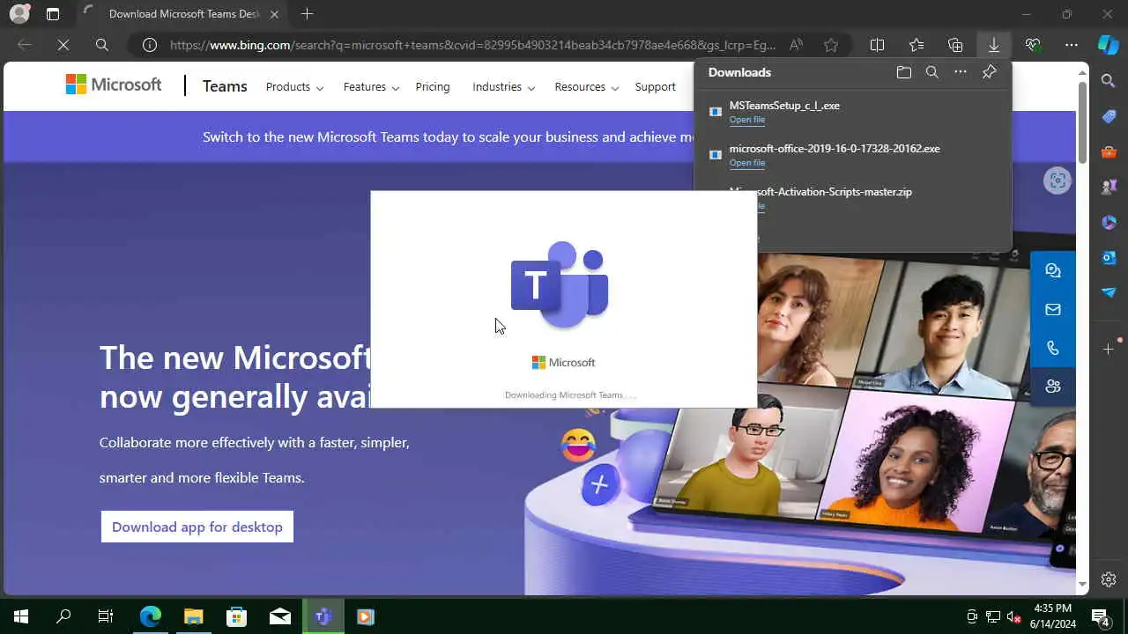Viewport: 1128px width, 634px height.
Task: Open chat contact icon on page
Action: point(1052,270)
